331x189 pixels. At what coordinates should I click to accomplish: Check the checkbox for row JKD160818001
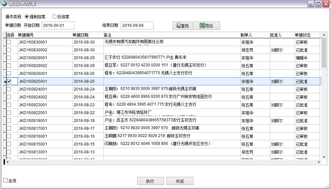pyautogui.click(x=9, y=121)
